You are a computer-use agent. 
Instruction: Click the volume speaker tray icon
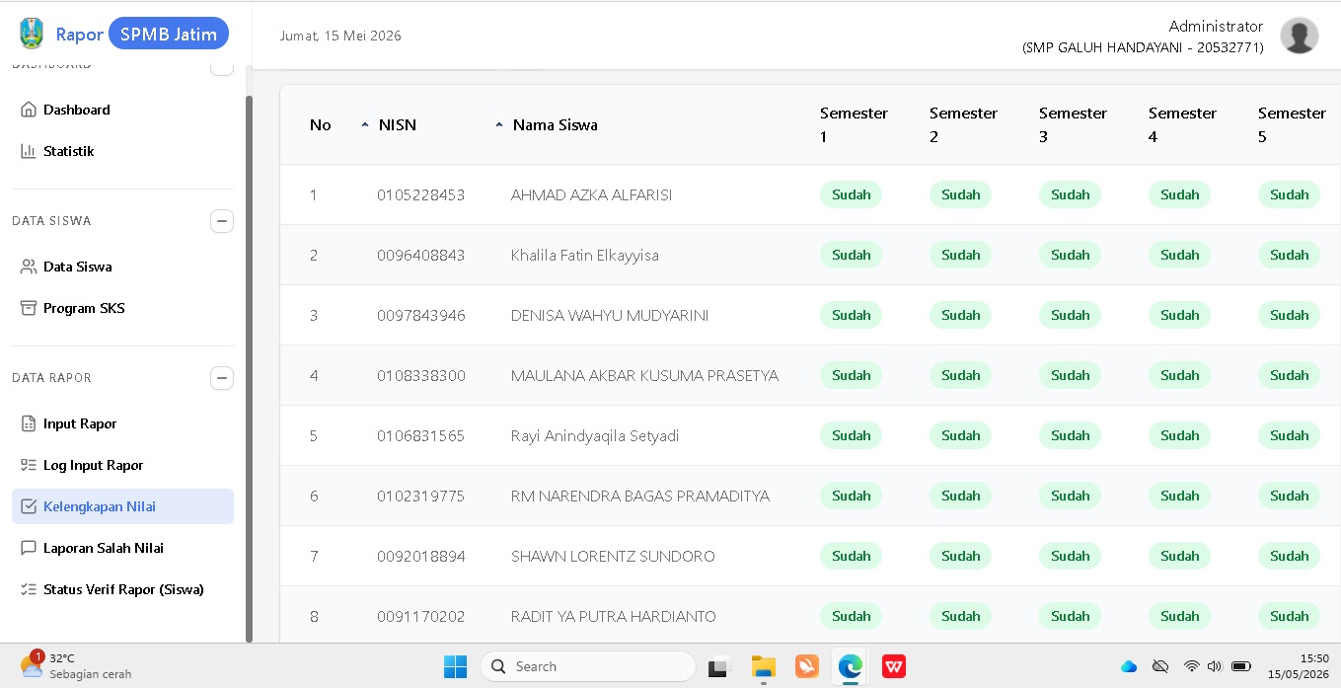(x=1215, y=666)
